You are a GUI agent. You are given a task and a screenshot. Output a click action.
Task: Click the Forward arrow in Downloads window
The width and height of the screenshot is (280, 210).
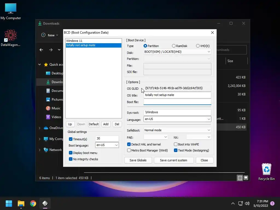pyautogui.click(x=51, y=50)
